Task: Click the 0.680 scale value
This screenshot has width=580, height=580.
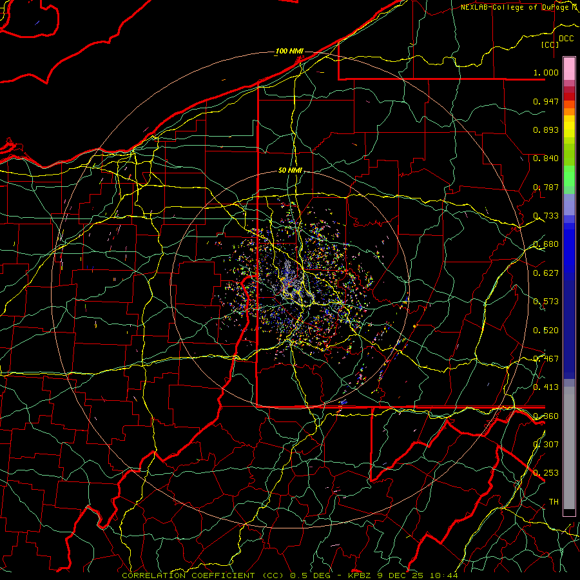Action: (546, 244)
